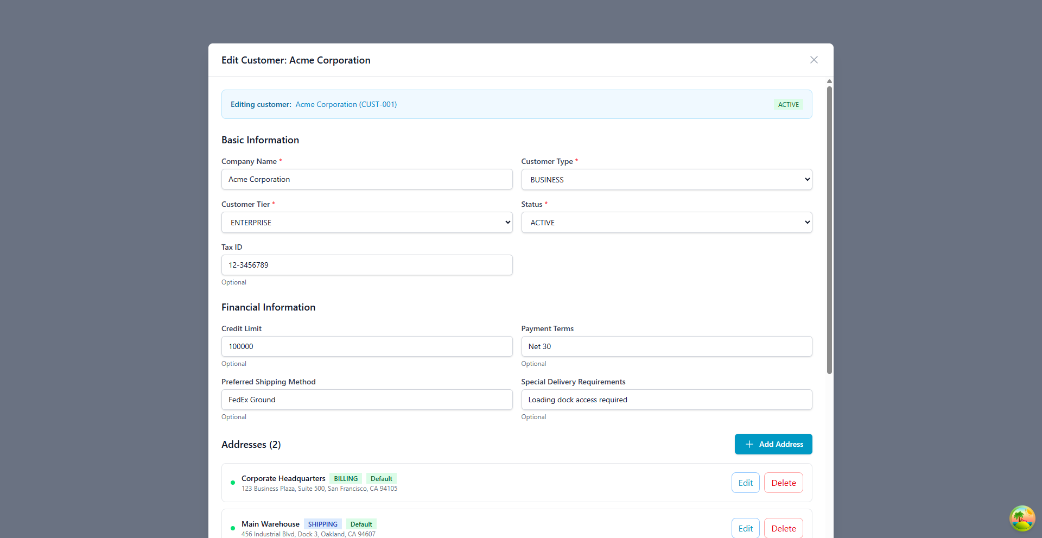Click the dialog scrollbar on the right
1042x538 pixels.
point(829,228)
